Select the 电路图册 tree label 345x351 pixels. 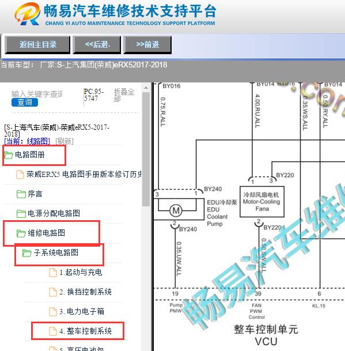(30, 154)
